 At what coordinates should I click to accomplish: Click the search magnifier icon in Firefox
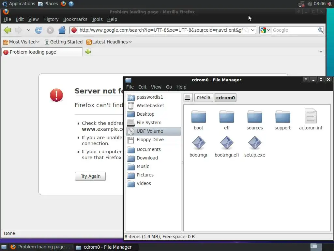click(x=320, y=30)
